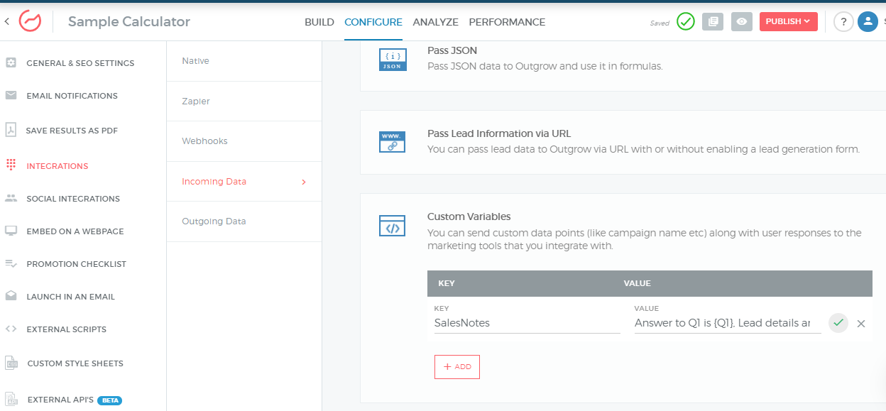Viewport: 886px width, 411px height.
Task: Open the user profile avatar
Action: pyautogui.click(x=868, y=22)
